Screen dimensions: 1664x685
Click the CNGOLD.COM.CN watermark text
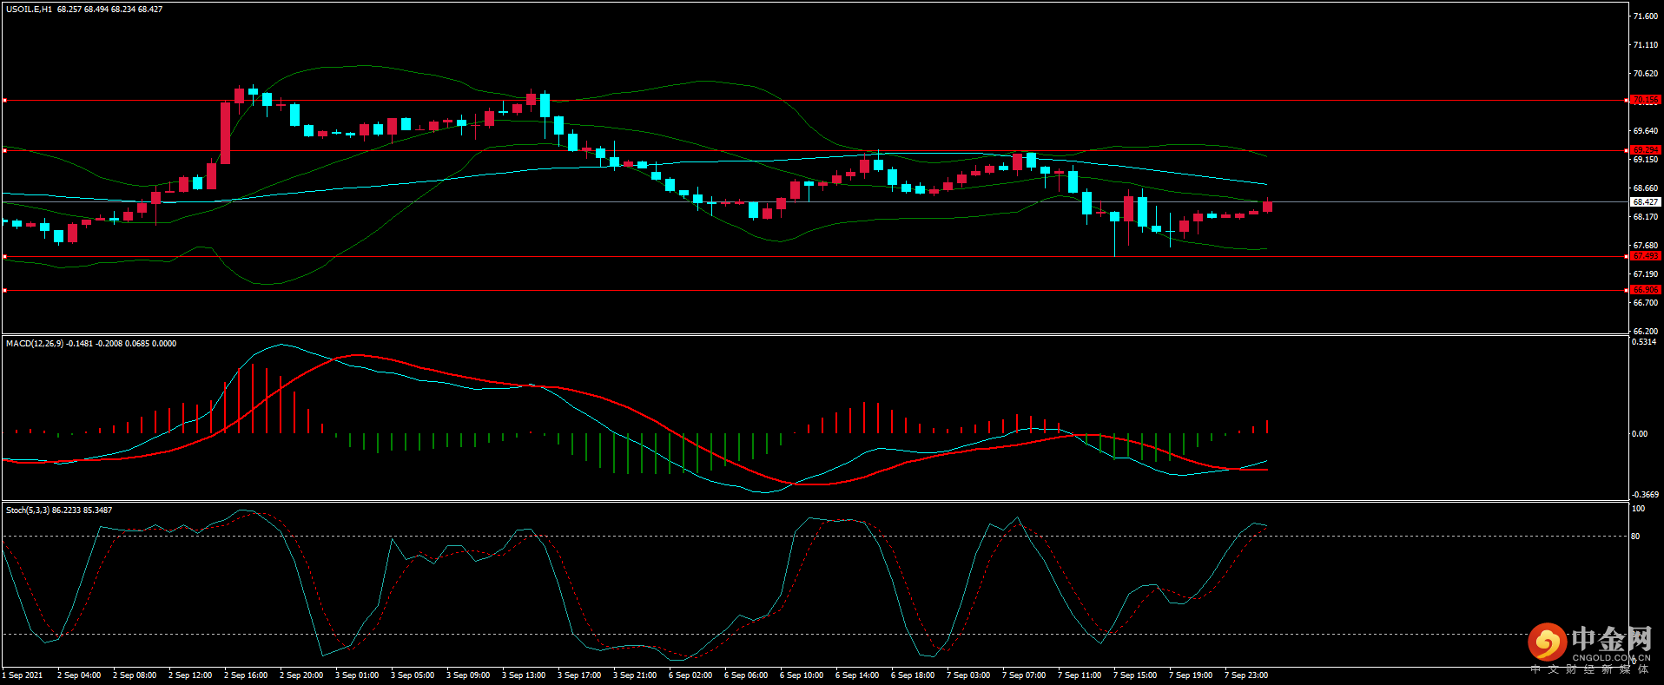tap(1610, 658)
